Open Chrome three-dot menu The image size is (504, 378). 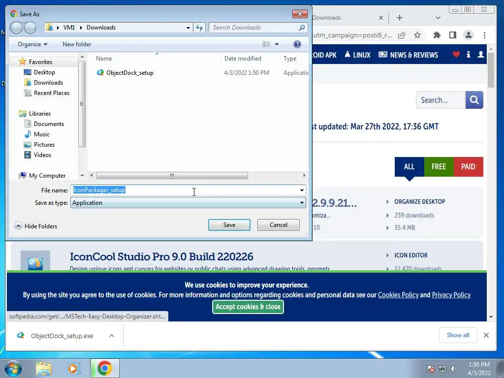pos(484,35)
